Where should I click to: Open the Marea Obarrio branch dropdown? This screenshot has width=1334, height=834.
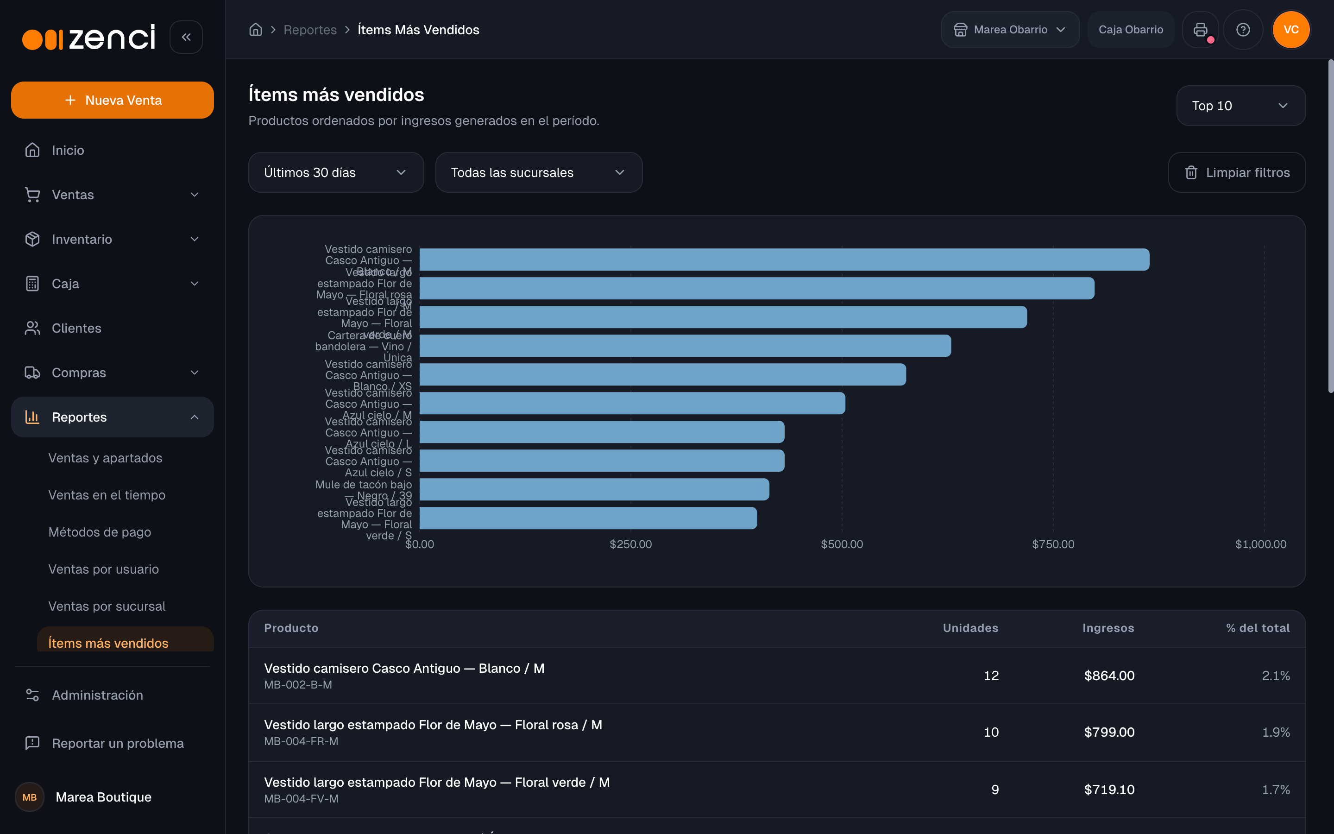1010,30
